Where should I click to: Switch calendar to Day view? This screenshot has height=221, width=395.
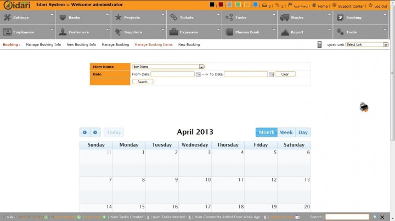coord(303,132)
